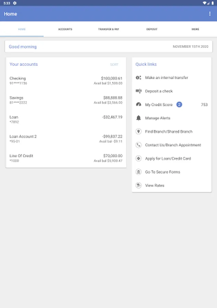
Task: Switch to the Accounts tab
Action: point(65,29)
